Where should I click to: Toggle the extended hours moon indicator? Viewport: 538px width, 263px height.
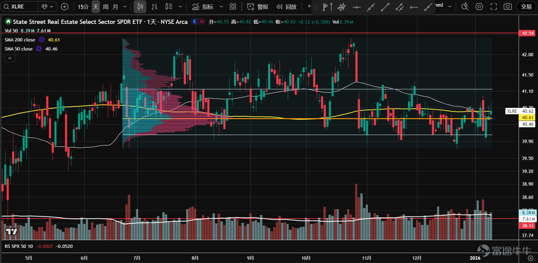point(194,22)
